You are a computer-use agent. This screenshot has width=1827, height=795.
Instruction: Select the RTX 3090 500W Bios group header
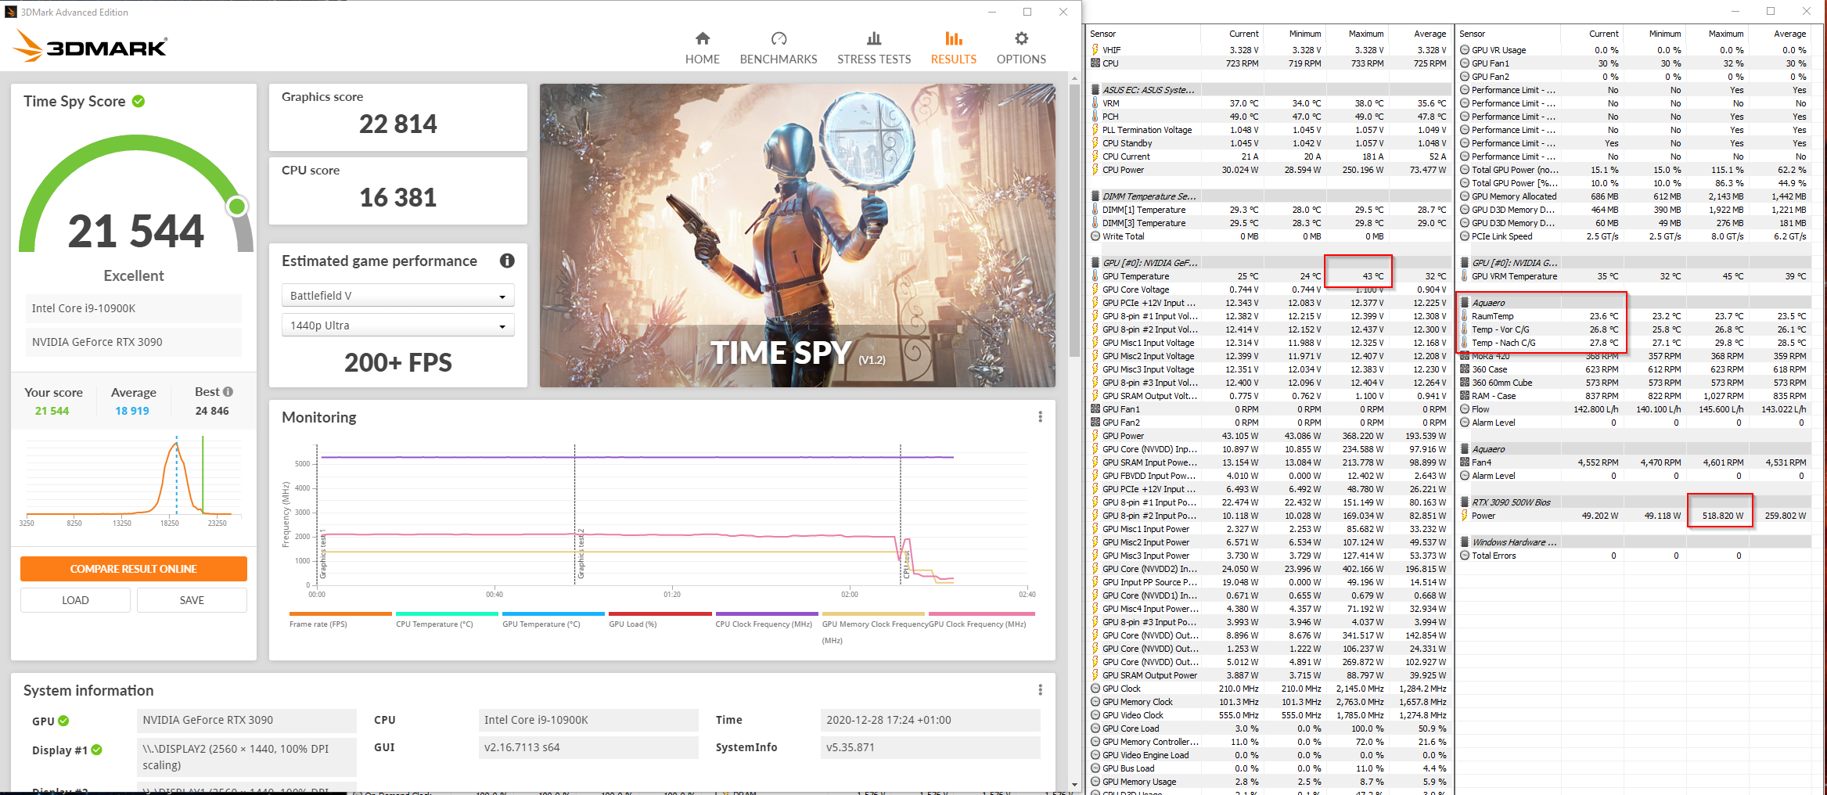pyautogui.click(x=1635, y=502)
